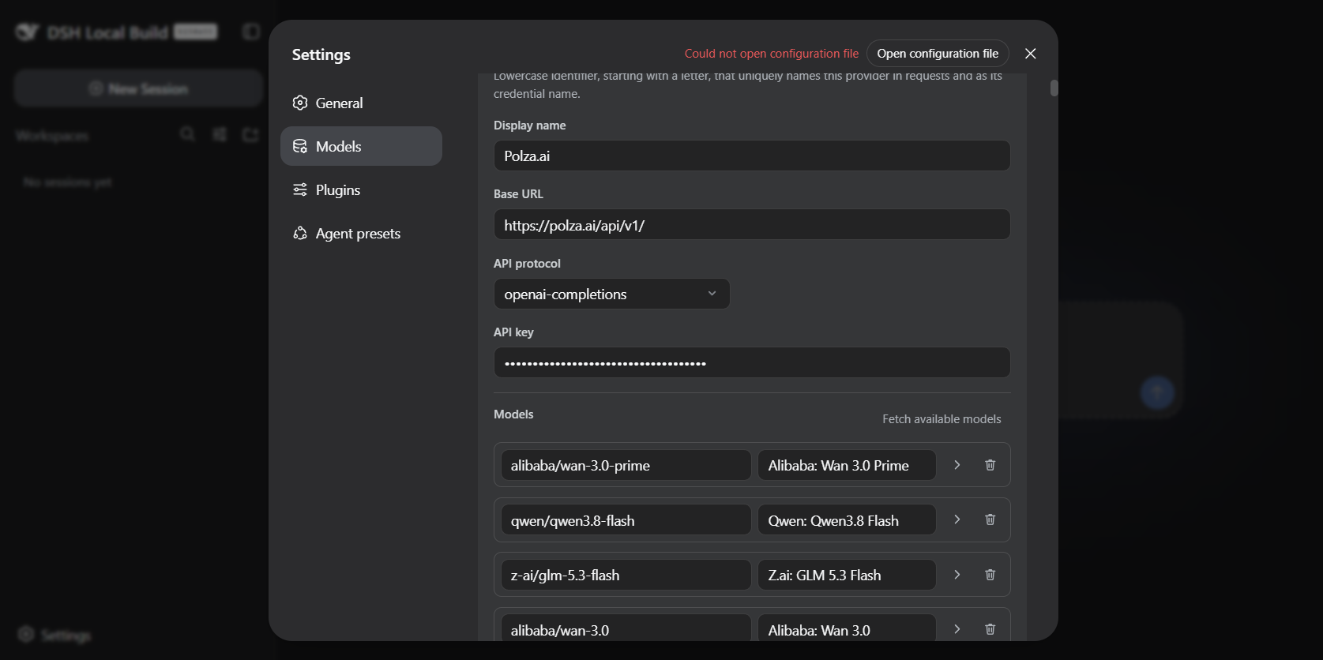Image resolution: width=1323 pixels, height=660 pixels.
Task: Toggle the sidebar icon next to DSH Local Build
Action: [251, 32]
